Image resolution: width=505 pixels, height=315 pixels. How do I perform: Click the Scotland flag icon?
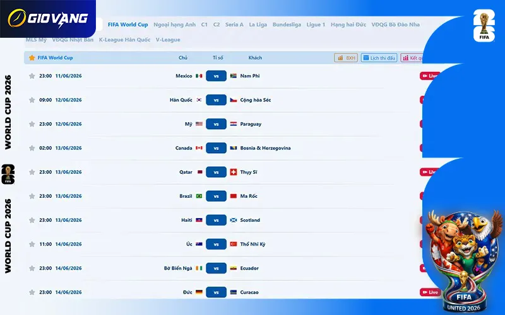[x=234, y=220]
